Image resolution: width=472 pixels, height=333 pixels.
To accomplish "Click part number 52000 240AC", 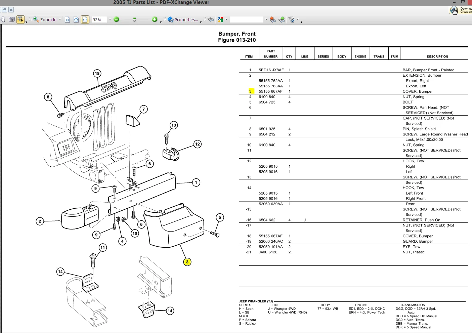I will (271, 242).
